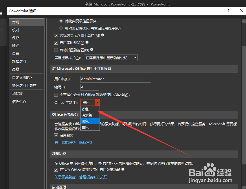Pick highlighted 黑色 in theme list
The height and width of the screenshot is (189, 246).
pyautogui.click(x=90, y=121)
